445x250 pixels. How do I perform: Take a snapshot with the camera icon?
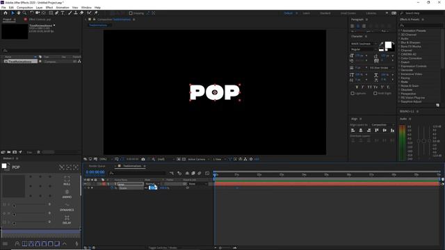pyautogui.click(x=143, y=159)
